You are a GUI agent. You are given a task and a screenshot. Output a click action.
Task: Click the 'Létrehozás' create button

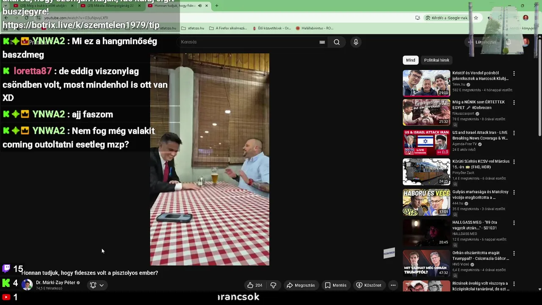(x=482, y=42)
